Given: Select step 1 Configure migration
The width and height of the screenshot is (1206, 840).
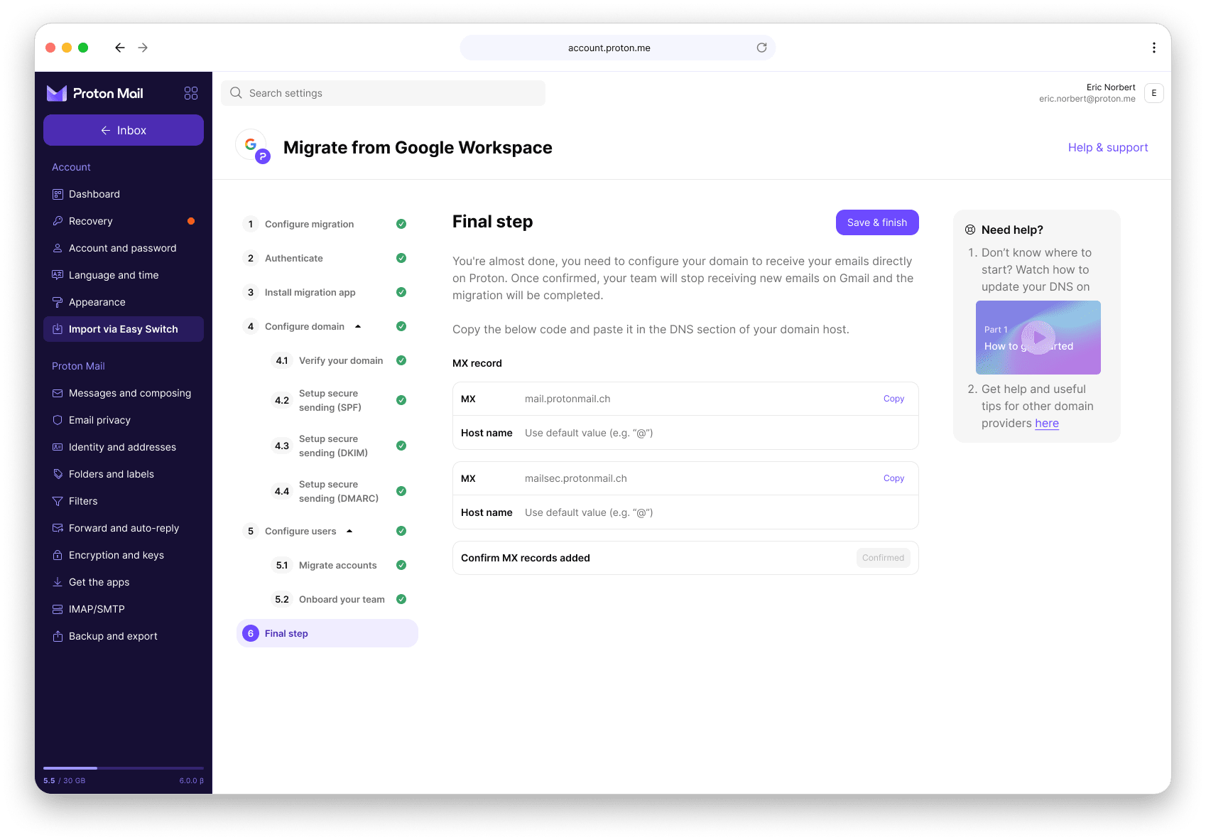Looking at the screenshot, I should pyautogui.click(x=327, y=224).
